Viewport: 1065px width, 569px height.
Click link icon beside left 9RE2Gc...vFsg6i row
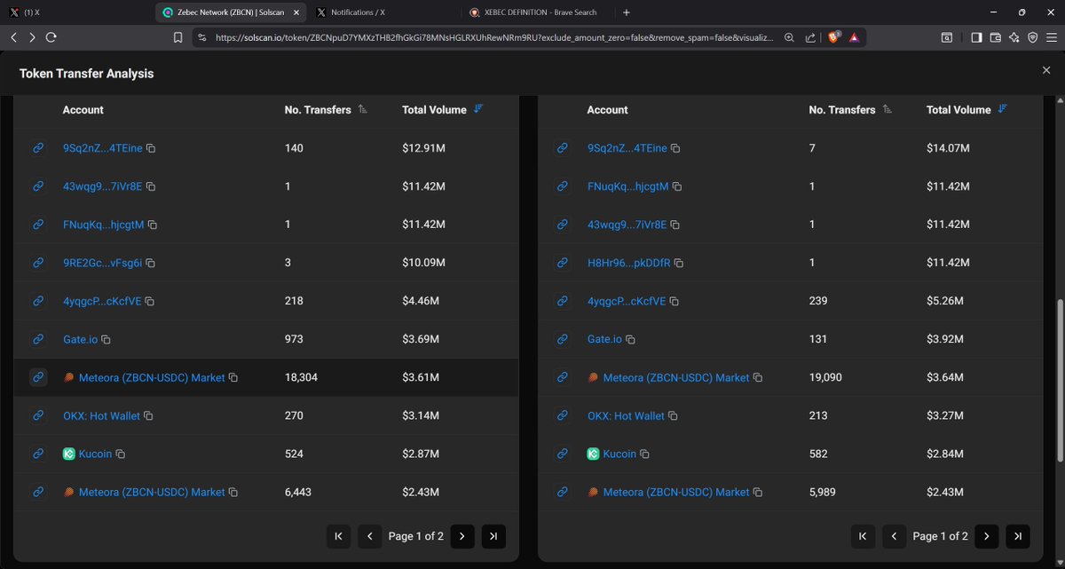click(38, 263)
